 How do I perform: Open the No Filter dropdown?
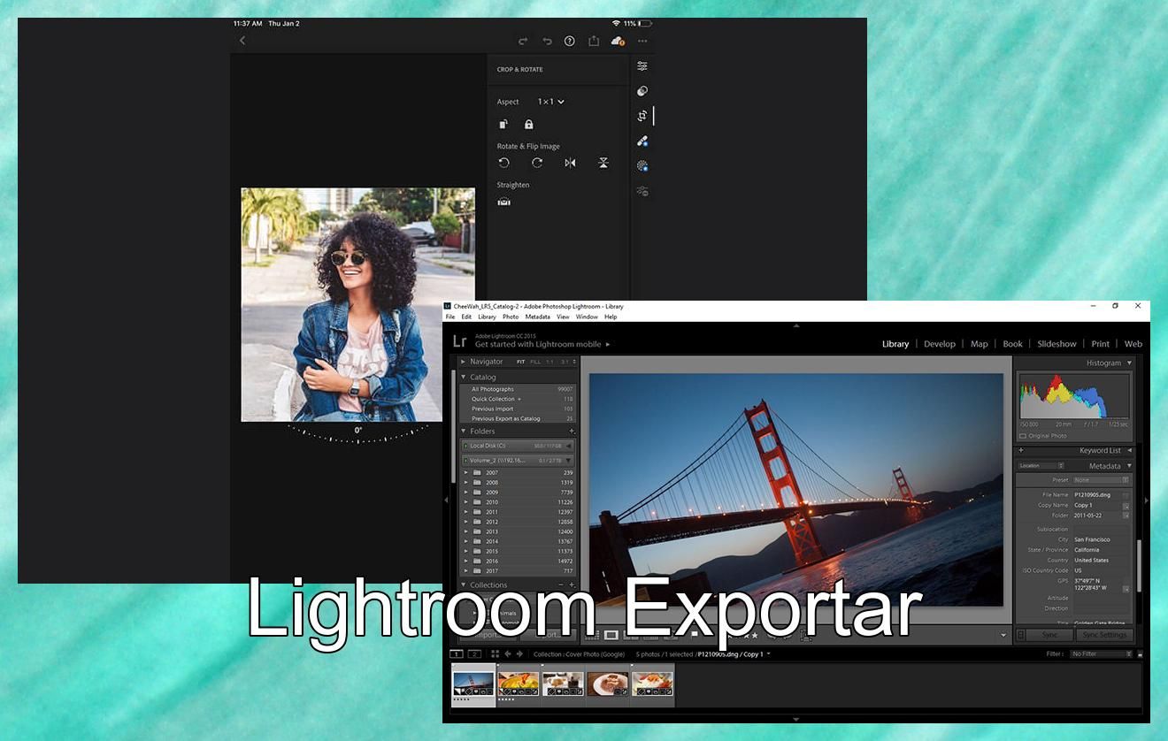(x=1101, y=654)
